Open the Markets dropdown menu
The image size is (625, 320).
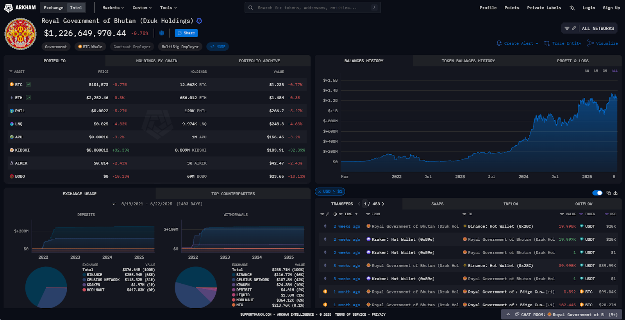click(113, 8)
